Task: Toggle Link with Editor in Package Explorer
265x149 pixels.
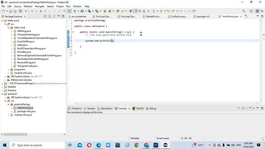Action: 50,17
